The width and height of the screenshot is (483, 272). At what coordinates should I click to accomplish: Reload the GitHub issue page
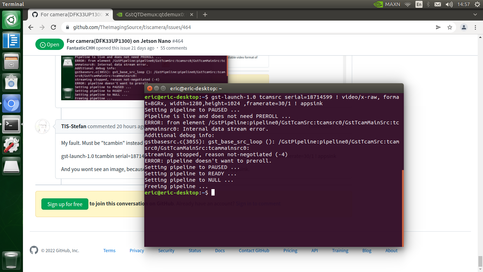53,27
